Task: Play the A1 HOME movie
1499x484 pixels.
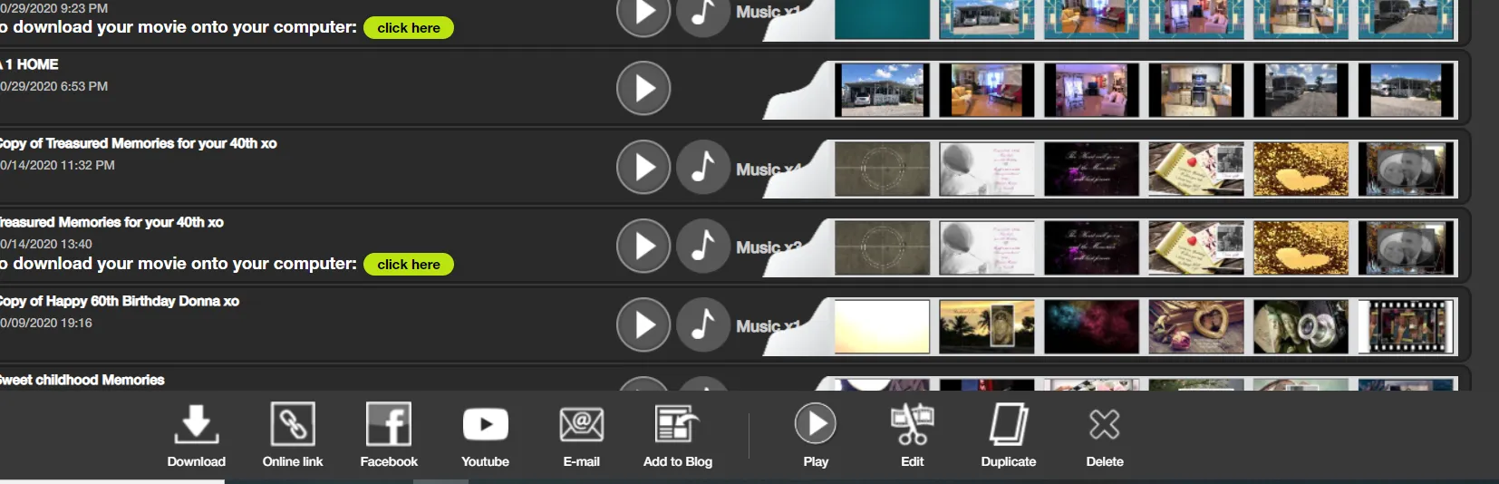Action: 643,88
